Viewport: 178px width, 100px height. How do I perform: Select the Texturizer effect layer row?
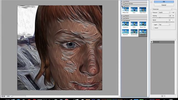tap(162, 42)
